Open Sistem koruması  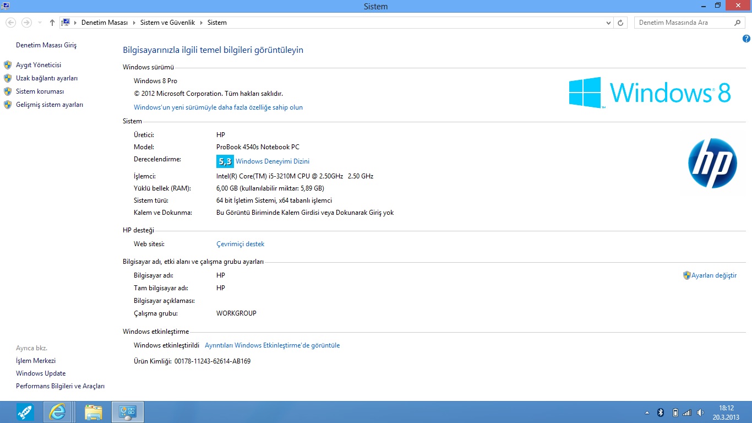[x=40, y=91]
